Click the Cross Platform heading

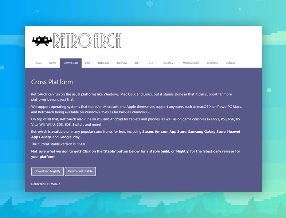tap(52, 82)
